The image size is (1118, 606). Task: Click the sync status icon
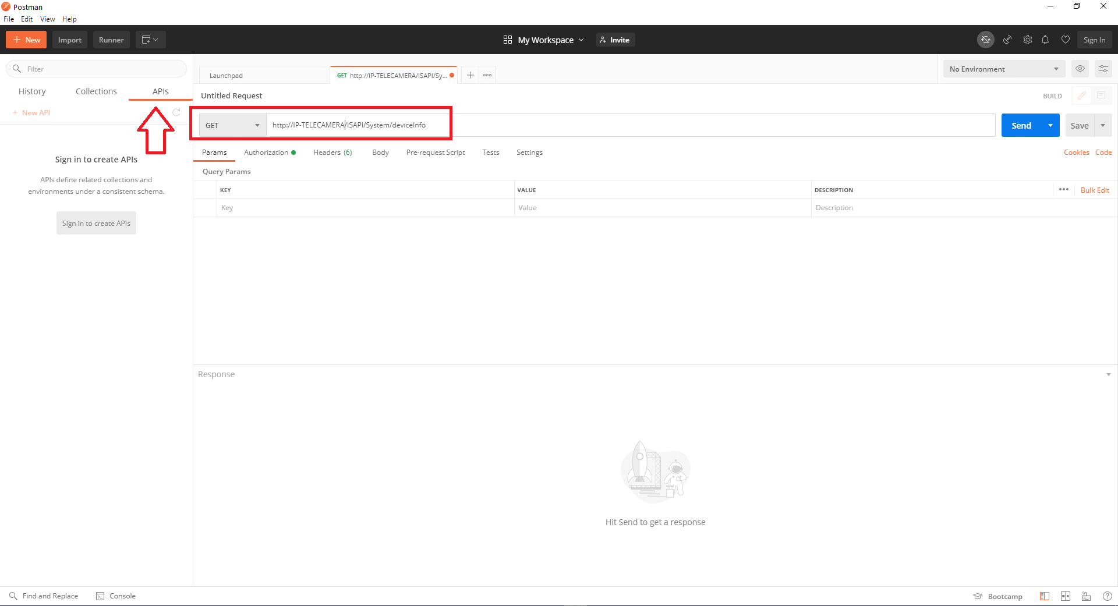click(x=985, y=40)
